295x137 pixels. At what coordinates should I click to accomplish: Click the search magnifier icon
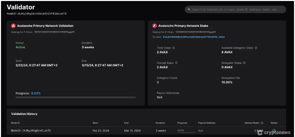pos(189,10)
